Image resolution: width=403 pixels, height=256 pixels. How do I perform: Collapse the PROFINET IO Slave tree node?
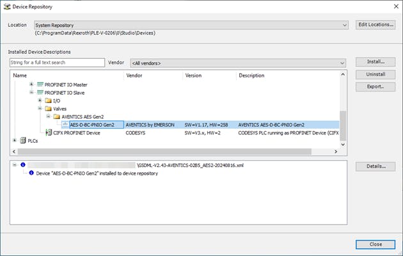pos(31,92)
